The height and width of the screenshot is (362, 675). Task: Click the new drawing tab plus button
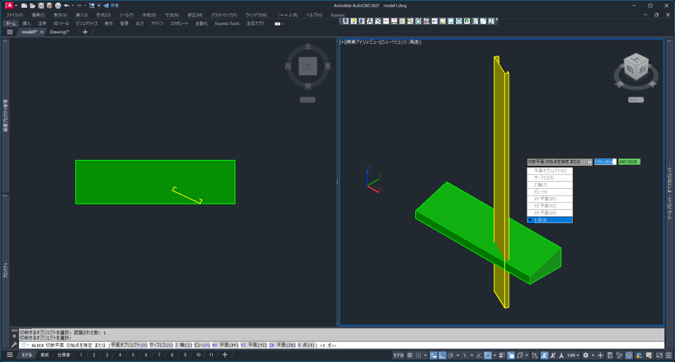84,32
